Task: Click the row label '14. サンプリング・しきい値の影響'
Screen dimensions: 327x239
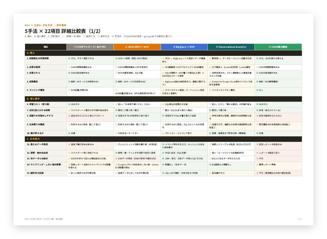Action: click(x=44, y=165)
